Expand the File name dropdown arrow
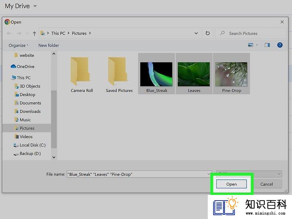This screenshot has height=219, width=292. (209, 174)
